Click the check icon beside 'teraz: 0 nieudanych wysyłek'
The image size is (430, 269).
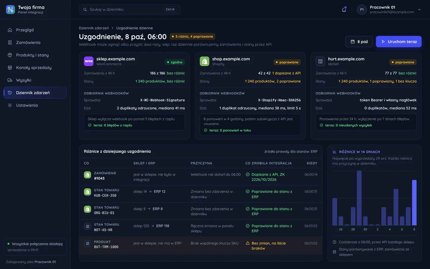tap(321, 125)
